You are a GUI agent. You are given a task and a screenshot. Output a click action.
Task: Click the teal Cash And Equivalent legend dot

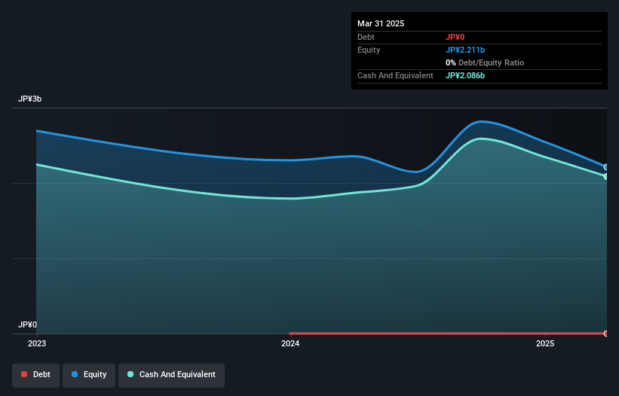tap(130, 374)
